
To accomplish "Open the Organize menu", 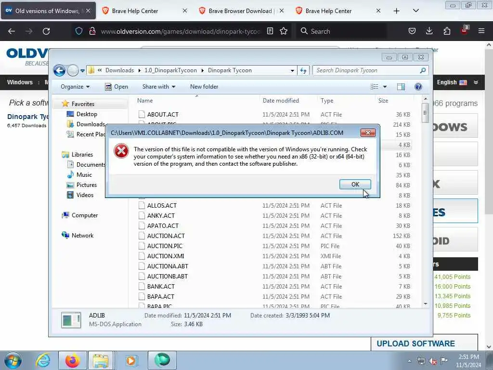I will (x=75, y=87).
